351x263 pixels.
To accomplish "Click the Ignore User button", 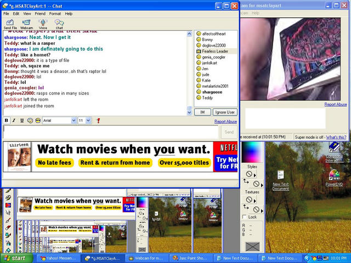I will (225, 112).
